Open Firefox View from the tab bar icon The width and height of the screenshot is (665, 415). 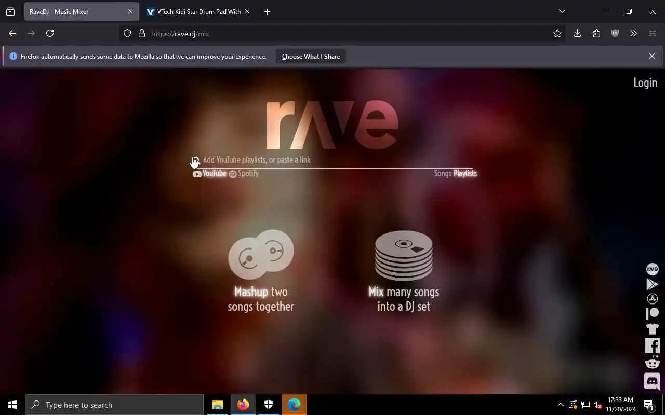10,11
